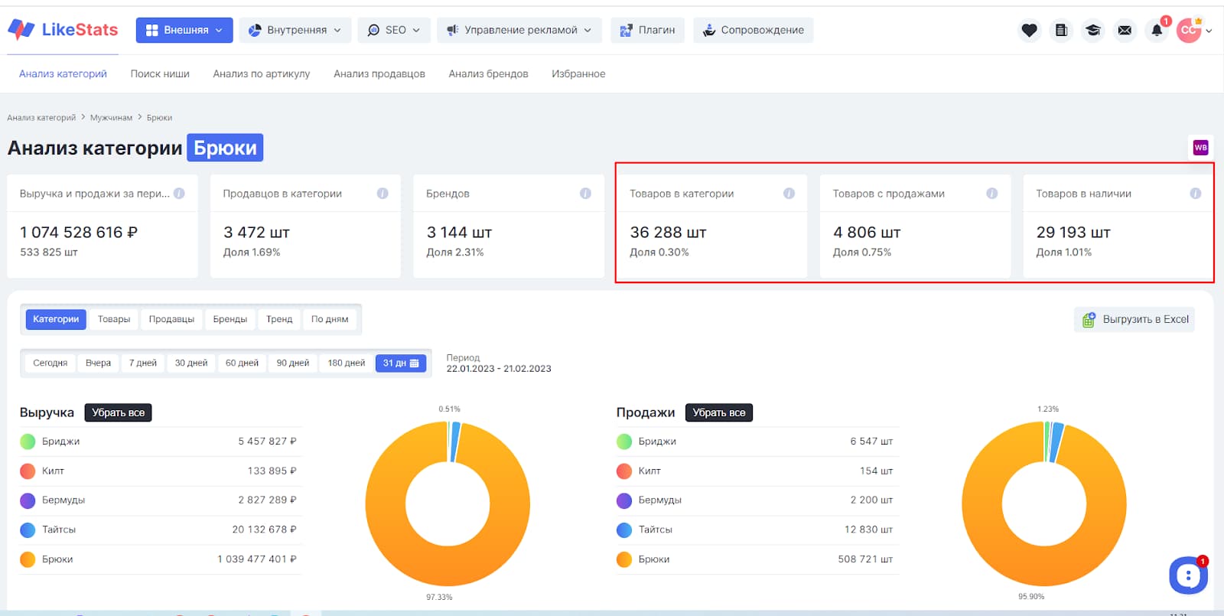
Task: Click Убрать все next to Выручка
Action: point(119,412)
